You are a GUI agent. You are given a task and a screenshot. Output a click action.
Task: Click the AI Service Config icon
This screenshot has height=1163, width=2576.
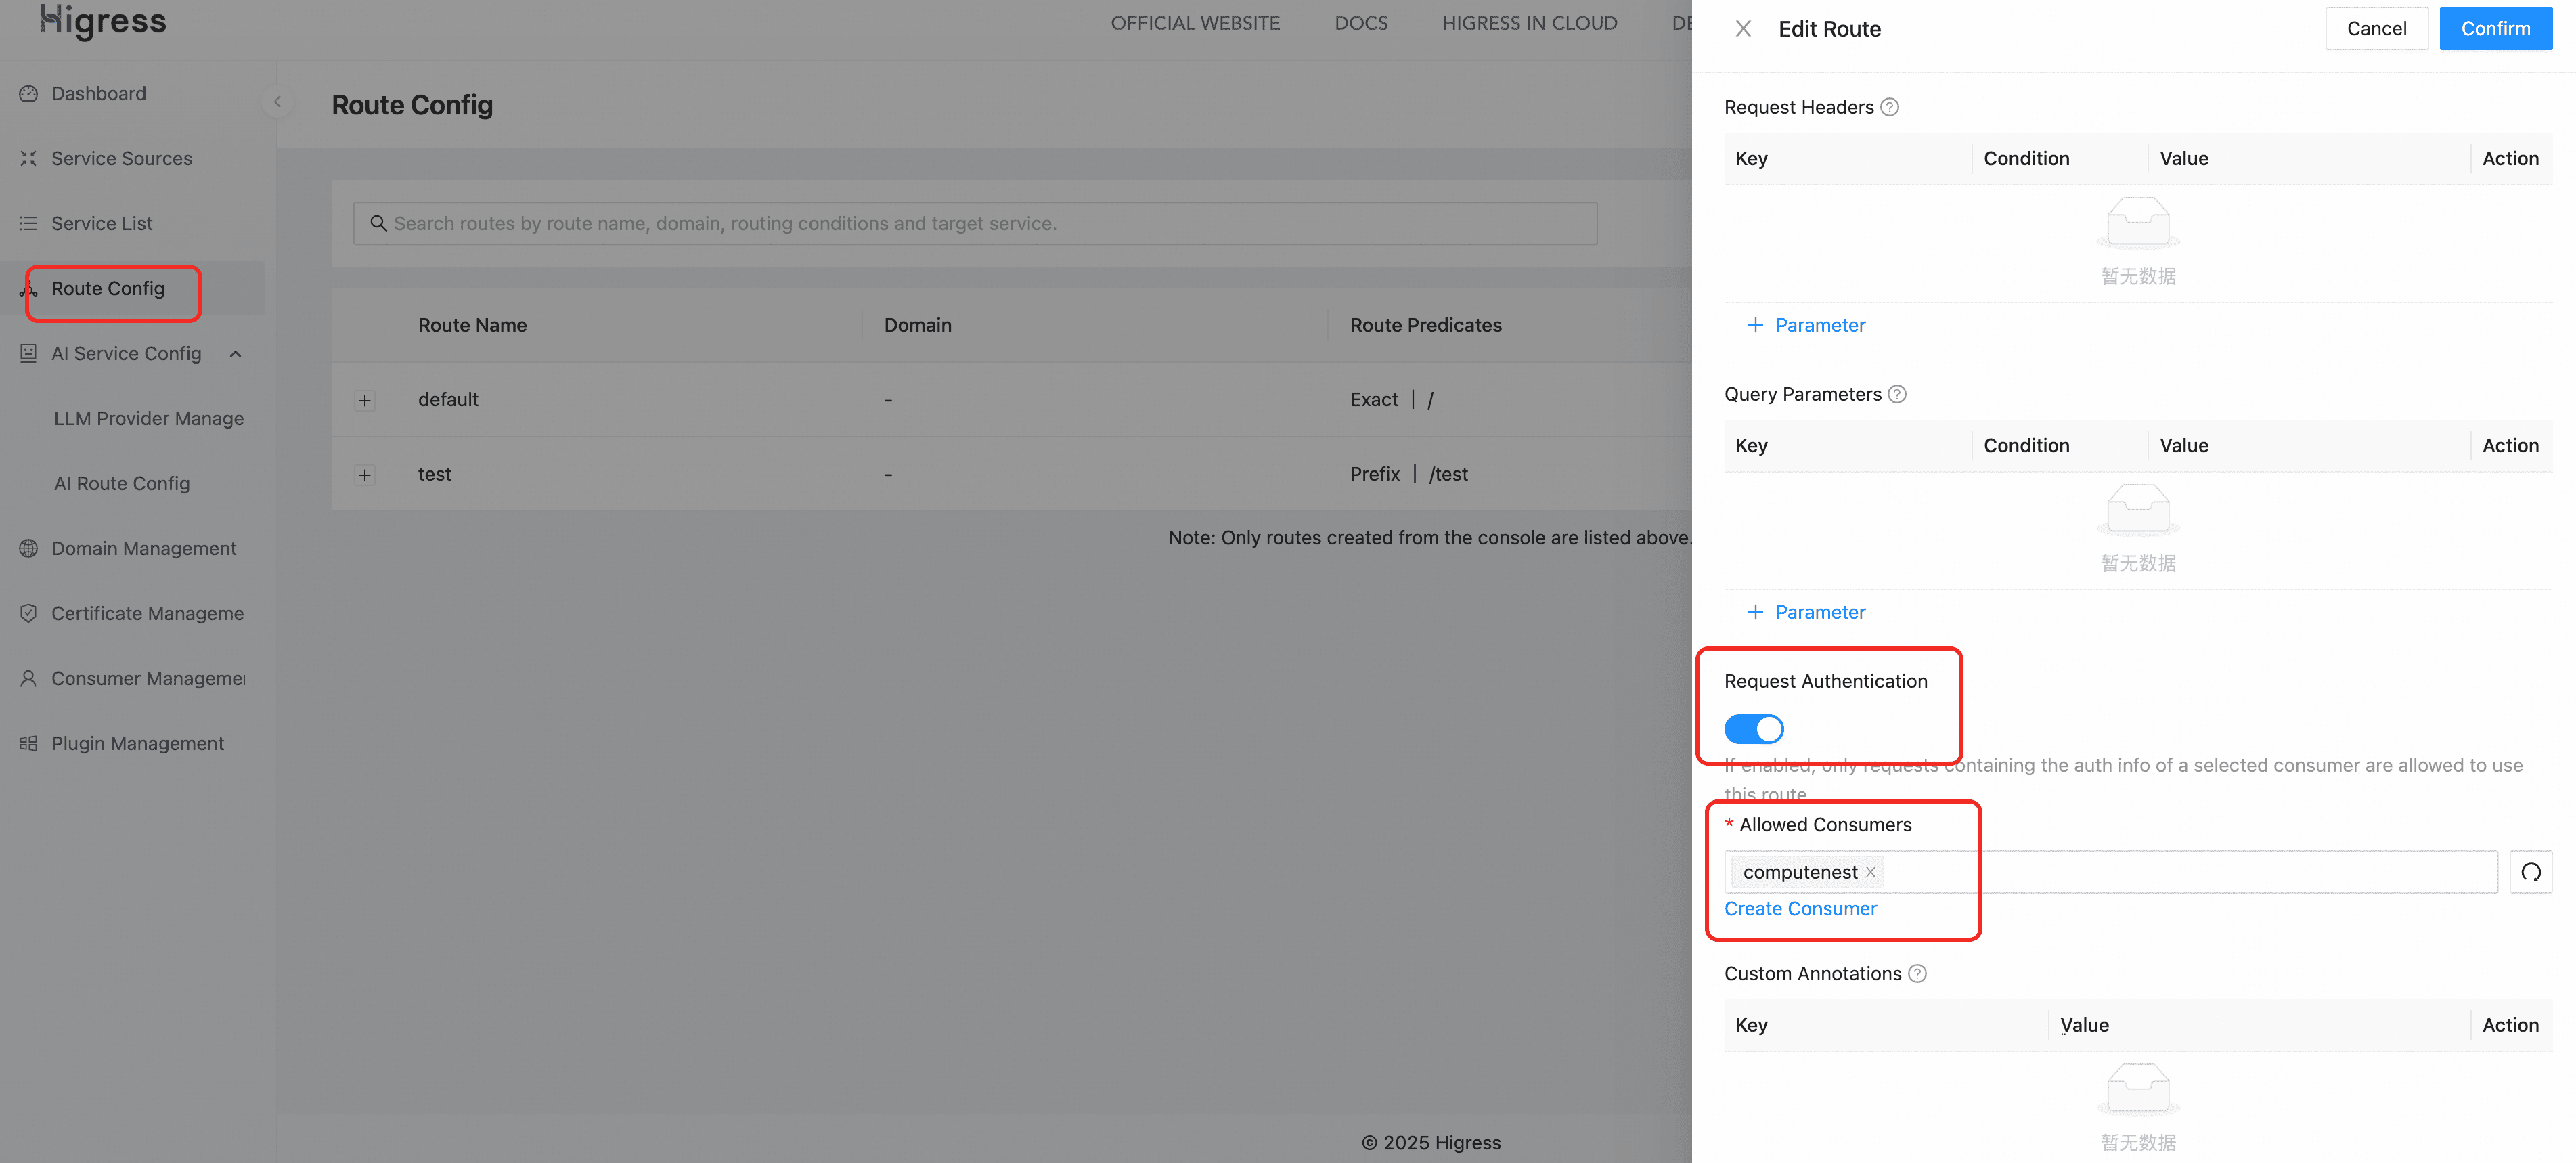click(x=28, y=354)
